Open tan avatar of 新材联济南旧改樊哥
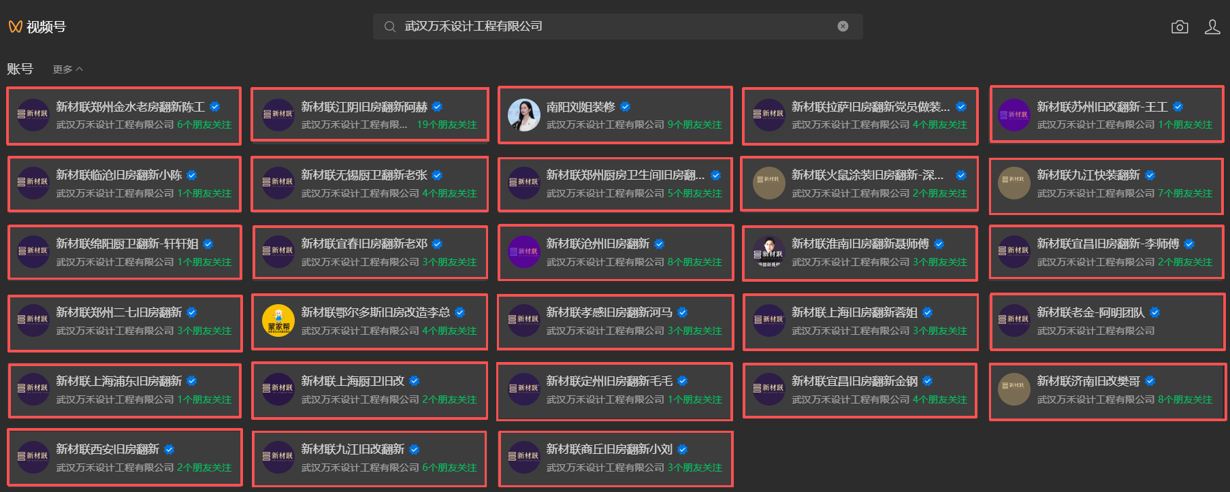The image size is (1230, 492). pyautogui.click(x=1014, y=389)
